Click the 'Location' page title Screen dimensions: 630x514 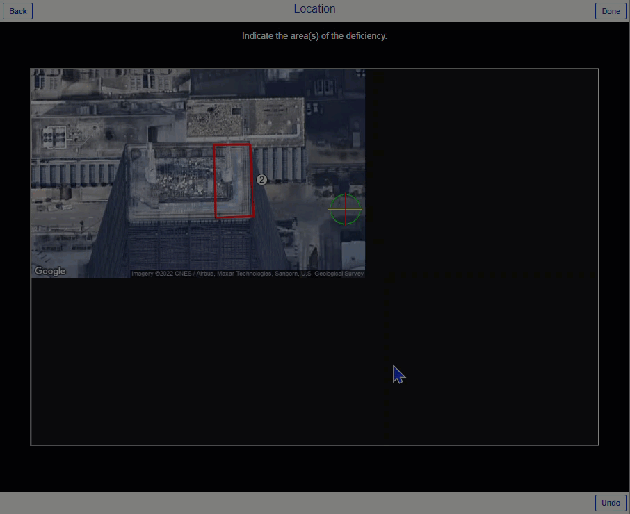click(x=314, y=9)
